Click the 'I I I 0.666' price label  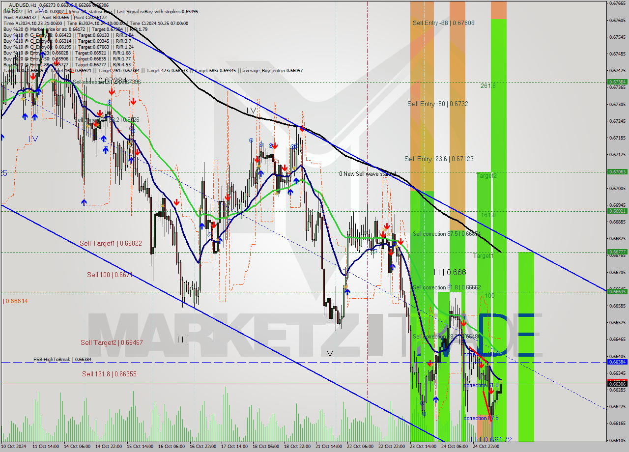click(450, 272)
